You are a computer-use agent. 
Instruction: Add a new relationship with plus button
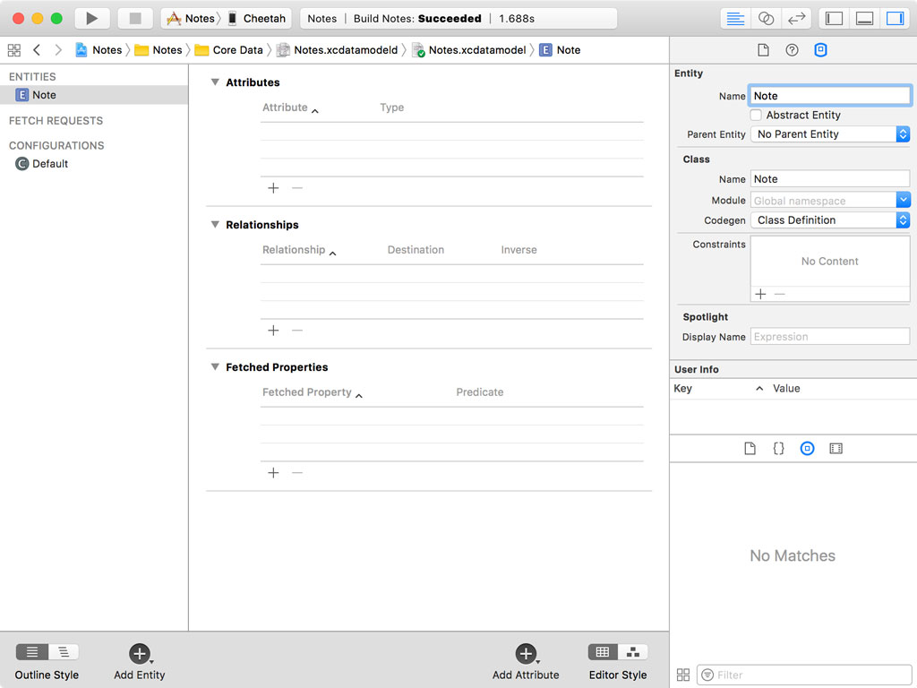(273, 331)
